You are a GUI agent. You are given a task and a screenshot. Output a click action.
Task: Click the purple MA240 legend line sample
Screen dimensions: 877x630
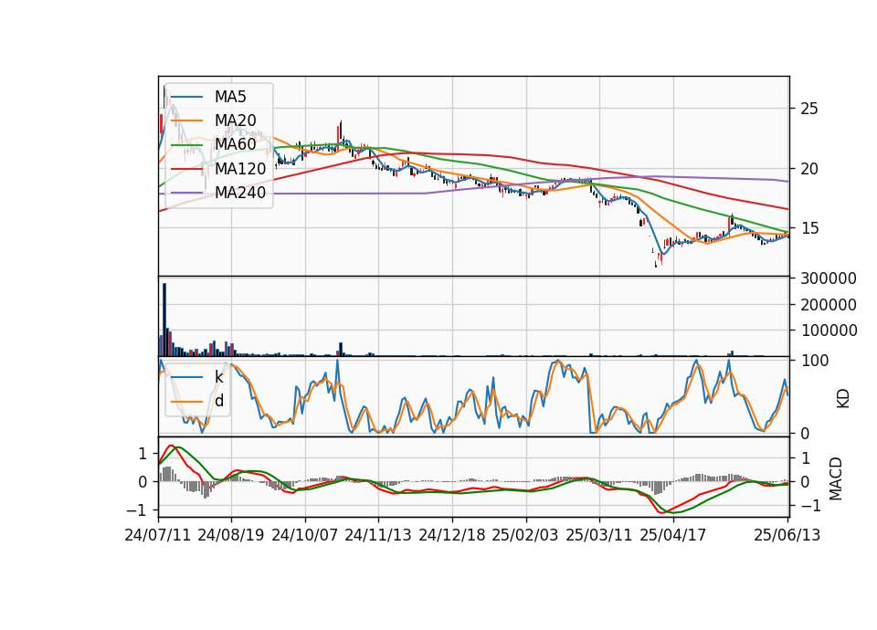[186, 193]
